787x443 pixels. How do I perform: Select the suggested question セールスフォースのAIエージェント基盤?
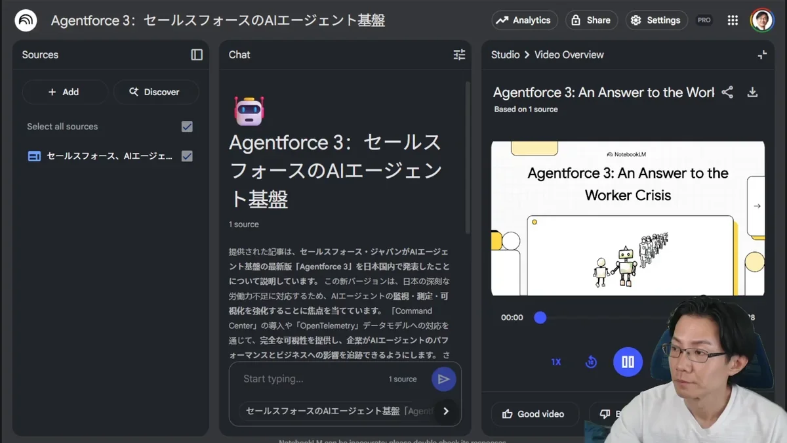tap(339, 411)
